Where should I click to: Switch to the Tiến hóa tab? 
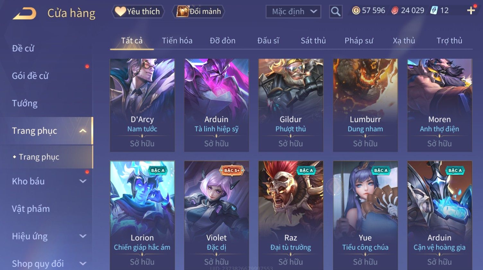click(x=177, y=41)
